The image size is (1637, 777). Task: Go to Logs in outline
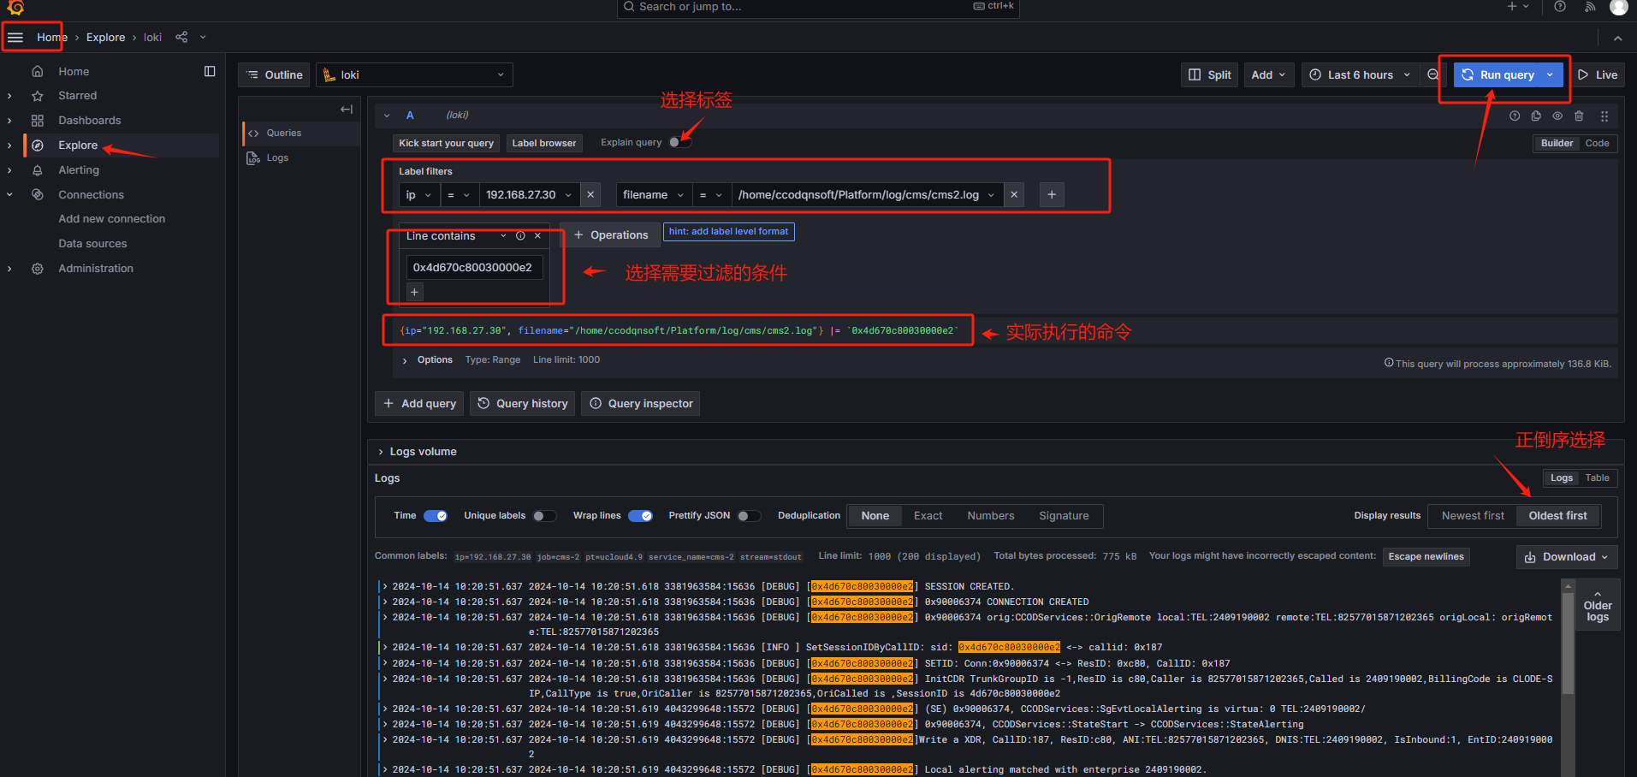point(277,158)
